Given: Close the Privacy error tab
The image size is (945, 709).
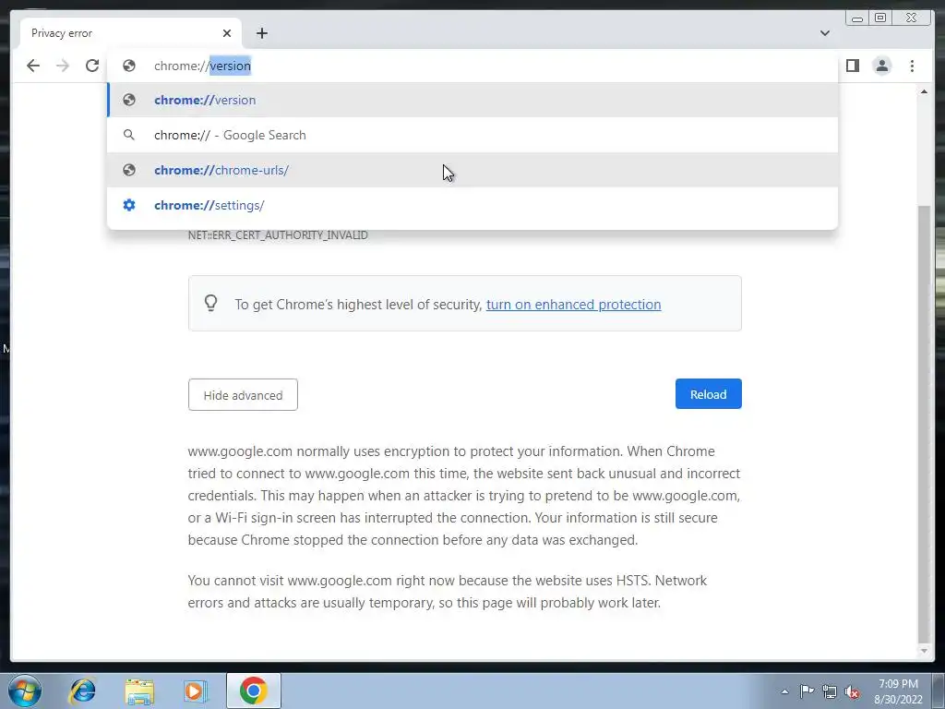Looking at the screenshot, I should 227,33.
